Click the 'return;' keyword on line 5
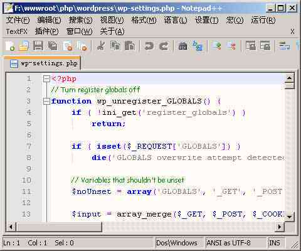The height and width of the screenshot is (251, 301). point(108,124)
